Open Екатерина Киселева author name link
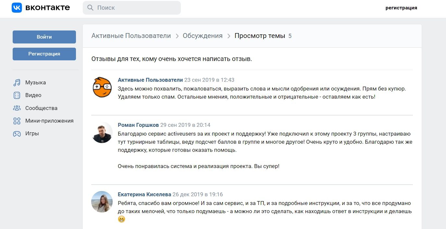Viewport: 446px width, 229px height. [x=144, y=195]
